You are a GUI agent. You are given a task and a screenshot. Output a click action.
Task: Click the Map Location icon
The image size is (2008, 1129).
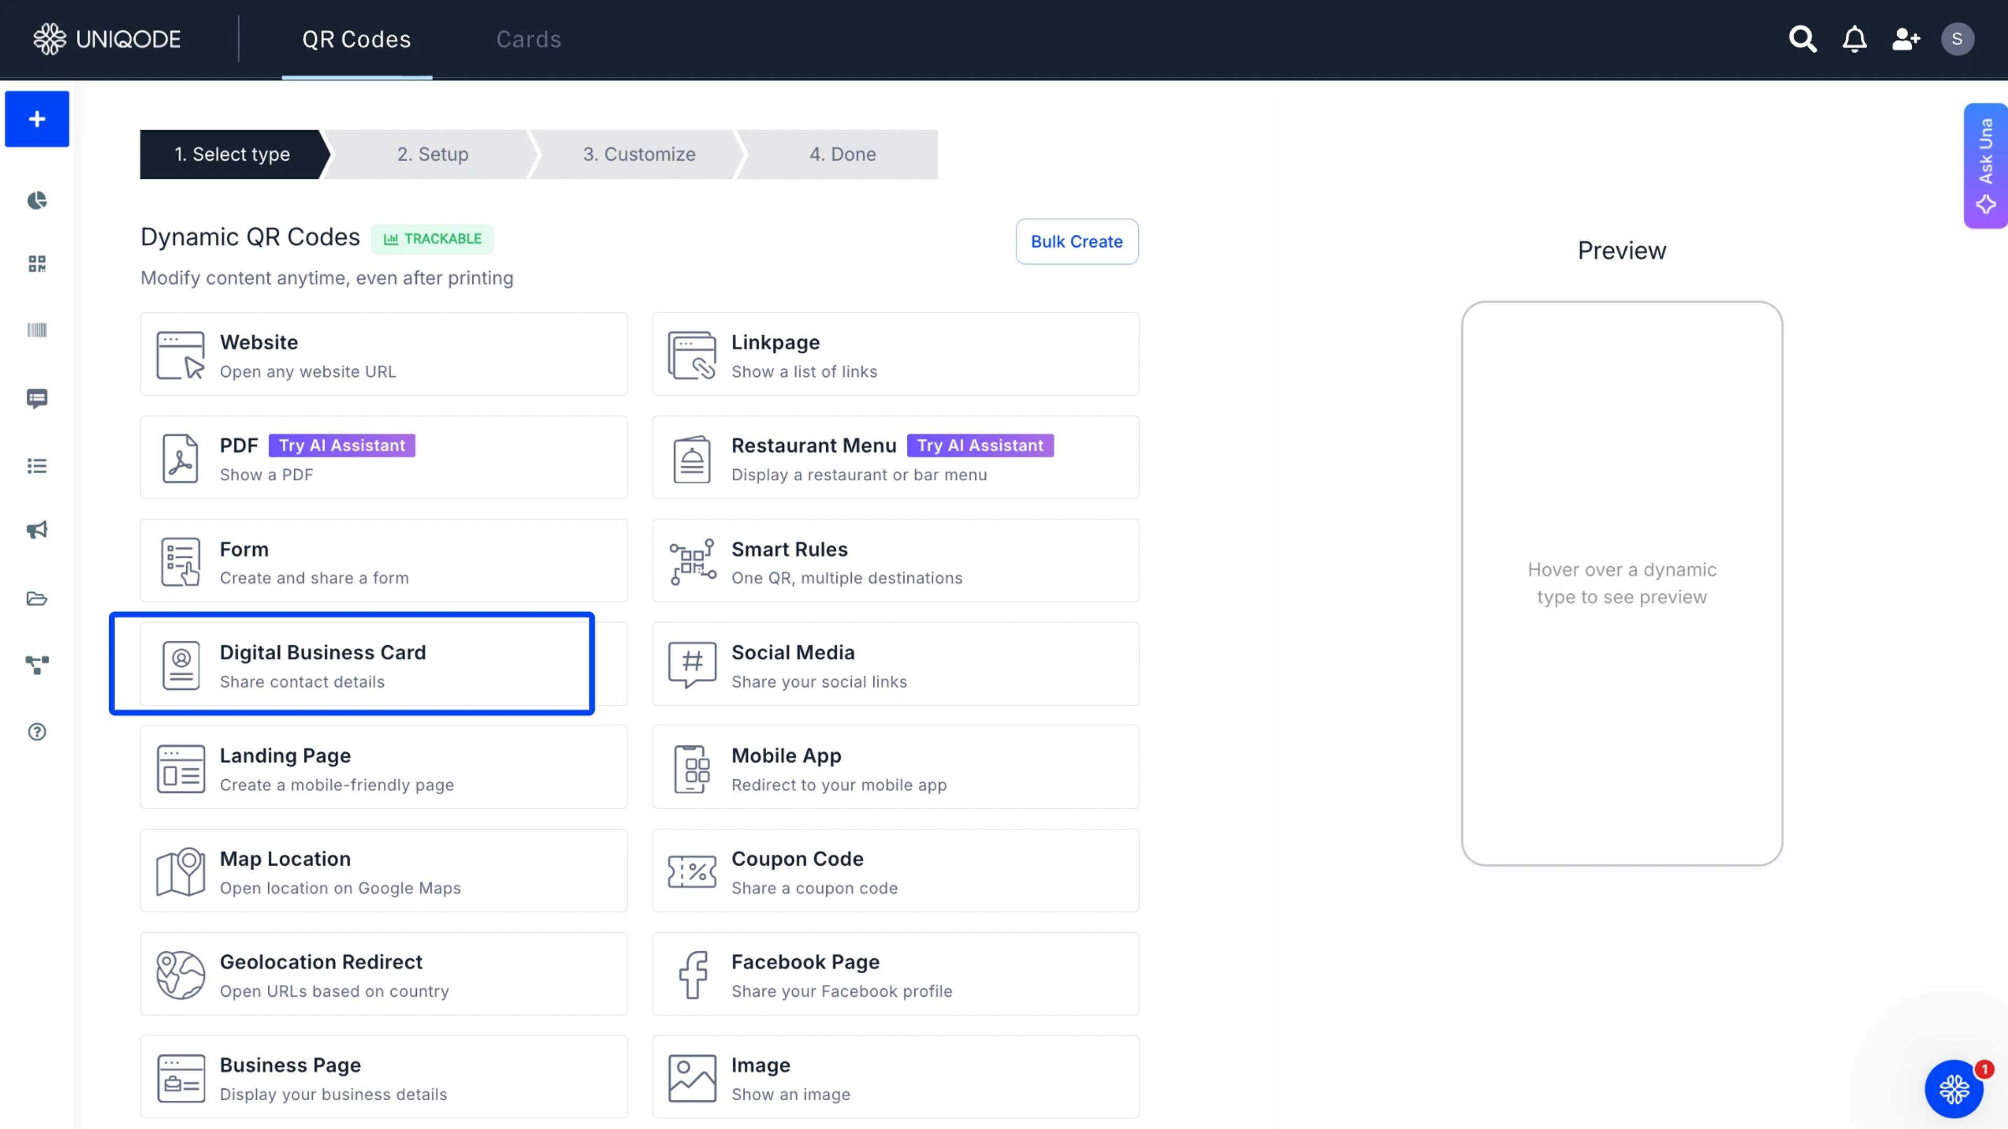180,872
